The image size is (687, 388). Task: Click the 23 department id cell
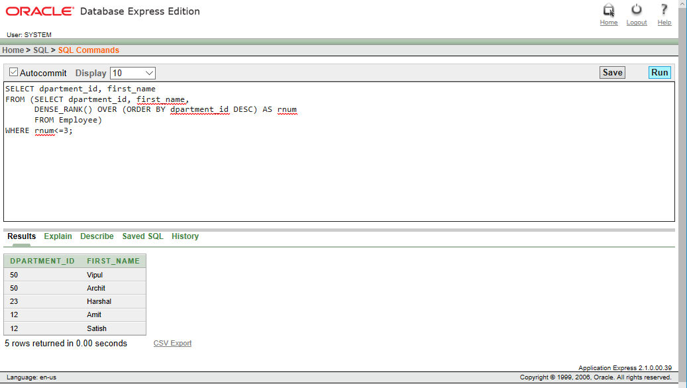pos(43,301)
